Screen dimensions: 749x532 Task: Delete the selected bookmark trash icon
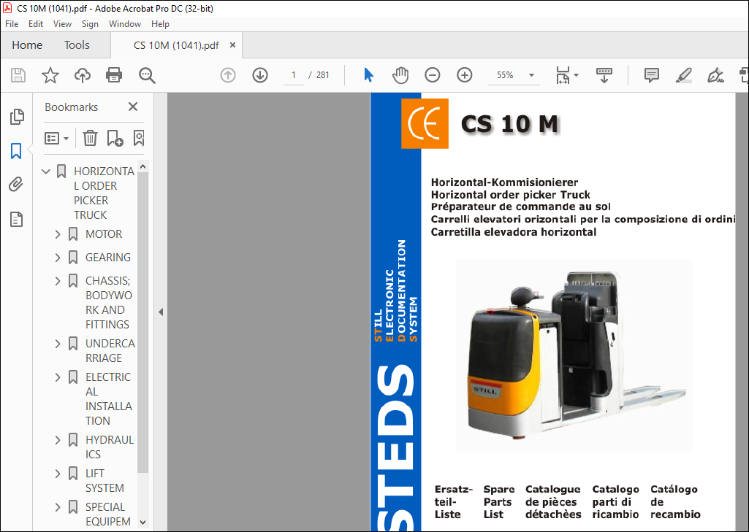point(90,139)
